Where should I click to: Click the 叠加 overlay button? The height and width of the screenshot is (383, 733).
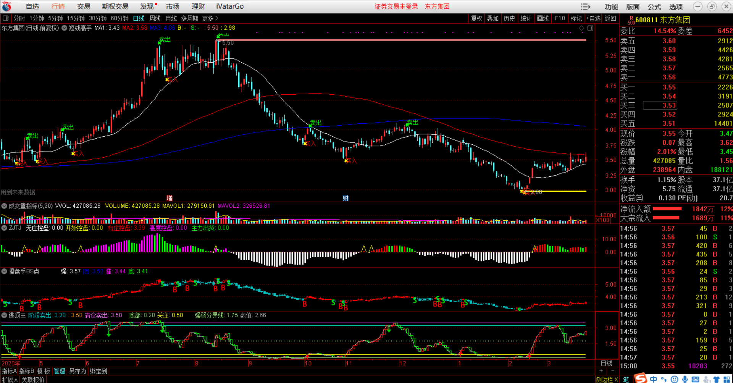click(493, 18)
